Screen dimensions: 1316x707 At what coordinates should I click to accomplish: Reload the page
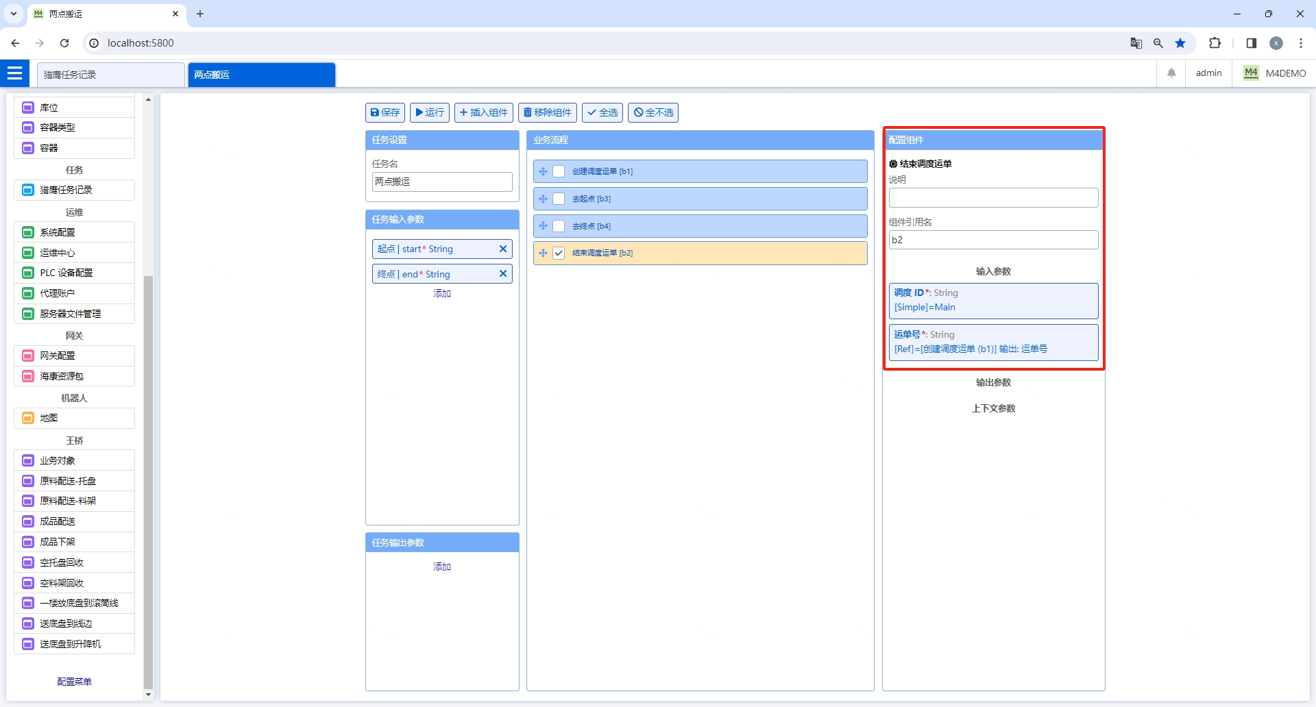pos(64,43)
